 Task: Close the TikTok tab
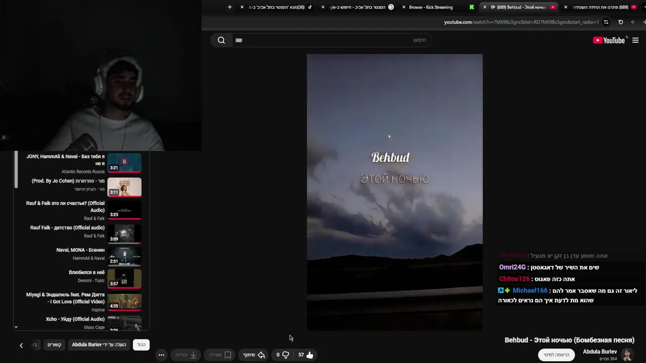(242, 7)
